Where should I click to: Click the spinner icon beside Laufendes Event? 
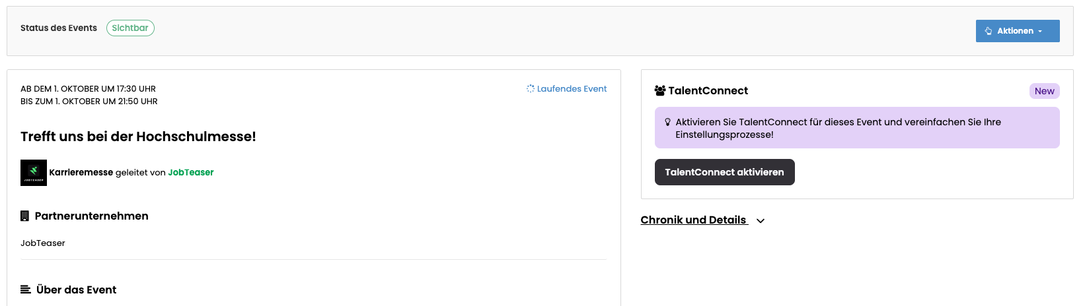[530, 88]
